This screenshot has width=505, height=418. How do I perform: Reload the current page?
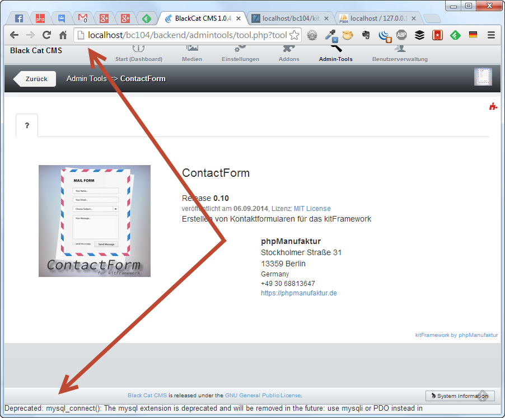click(x=46, y=35)
